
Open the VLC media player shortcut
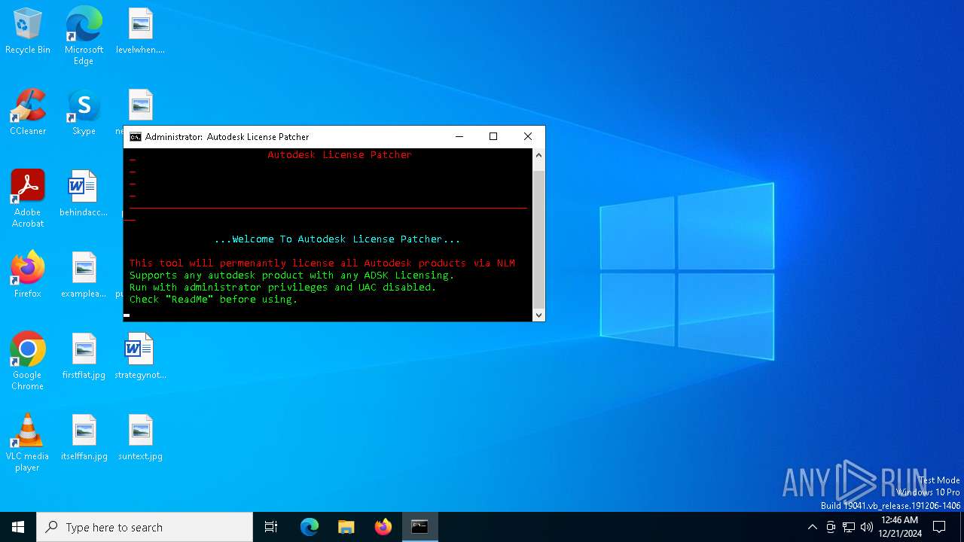pos(28,443)
